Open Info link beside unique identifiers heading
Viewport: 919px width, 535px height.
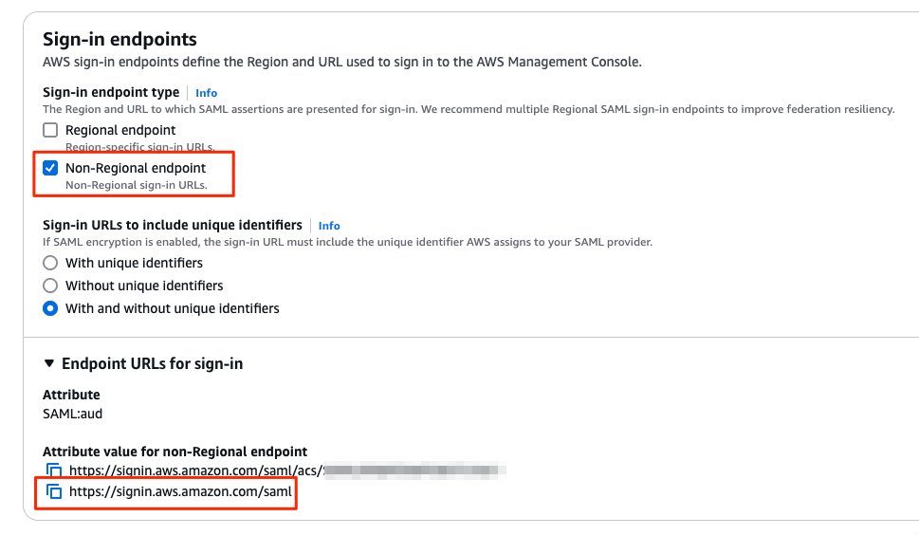[x=329, y=226]
